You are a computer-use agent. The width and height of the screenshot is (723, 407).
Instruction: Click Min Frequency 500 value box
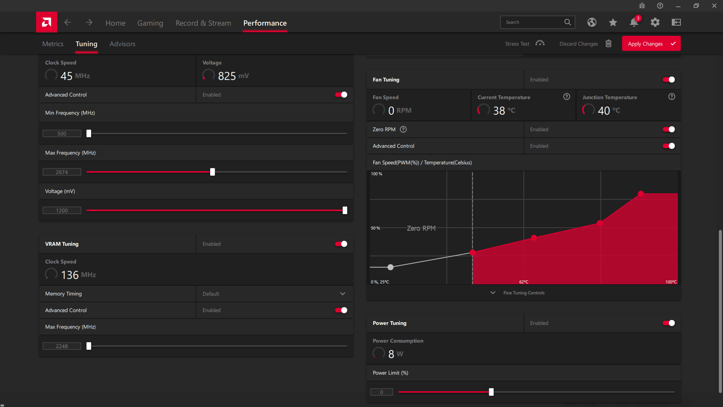(x=62, y=133)
